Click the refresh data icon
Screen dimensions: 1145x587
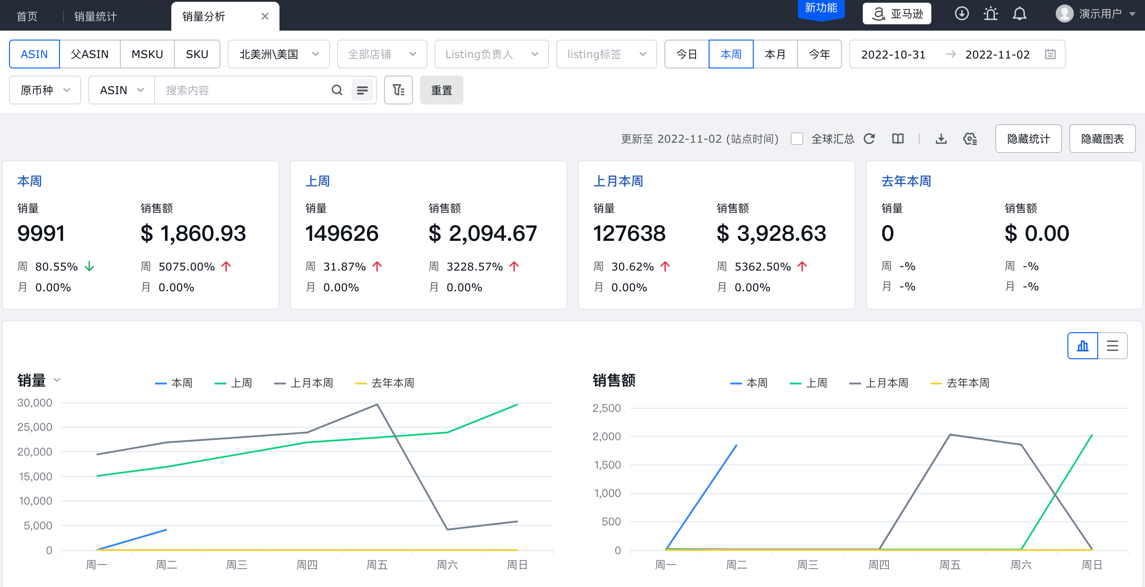point(870,139)
